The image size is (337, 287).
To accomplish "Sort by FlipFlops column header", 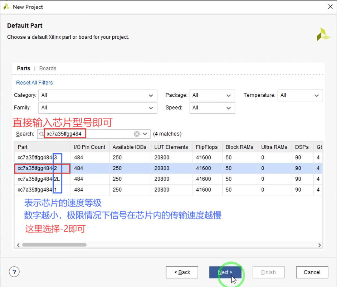I will click(207, 147).
